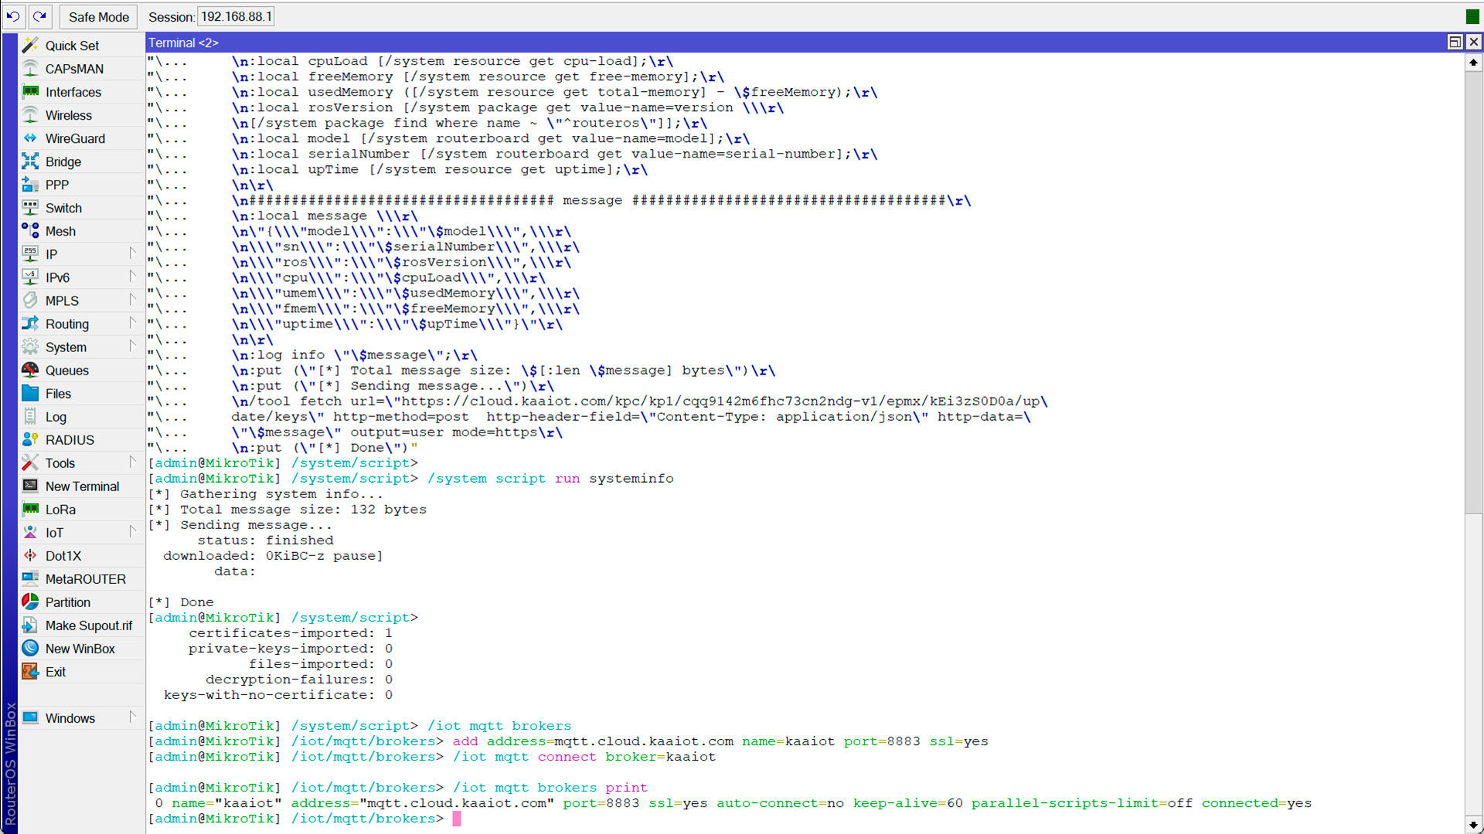
Task: Toggle Safe Mode button
Action: click(x=98, y=16)
